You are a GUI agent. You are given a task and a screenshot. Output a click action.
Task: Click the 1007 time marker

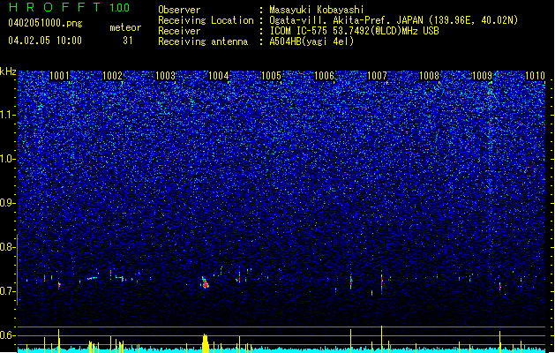click(377, 76)
